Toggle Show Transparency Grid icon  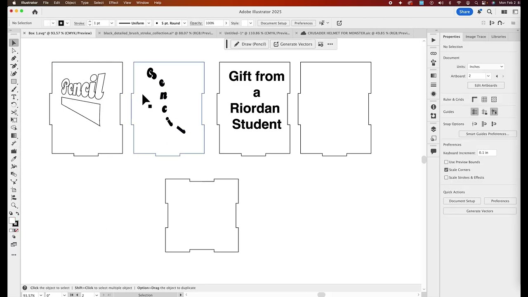(494, 99)
